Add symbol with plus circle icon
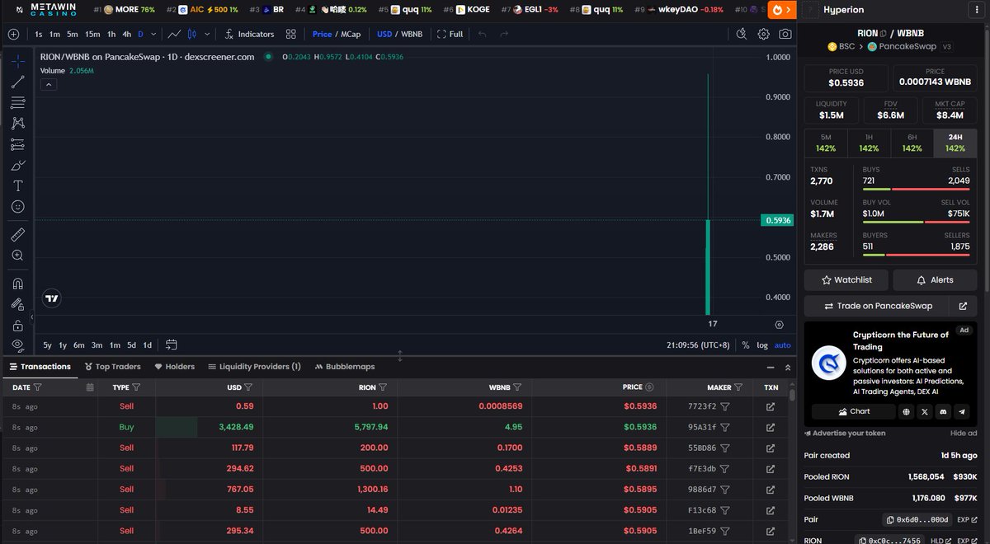This screenshot has height=544, width=990. [13, 34]
